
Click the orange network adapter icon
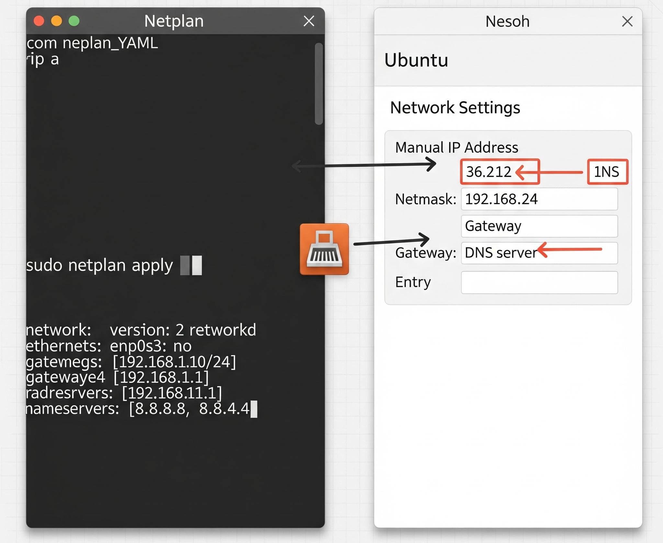pyautogui.click(x=324, y=249)
